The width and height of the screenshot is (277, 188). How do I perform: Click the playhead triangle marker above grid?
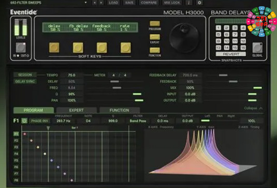[x=48, y=128]
